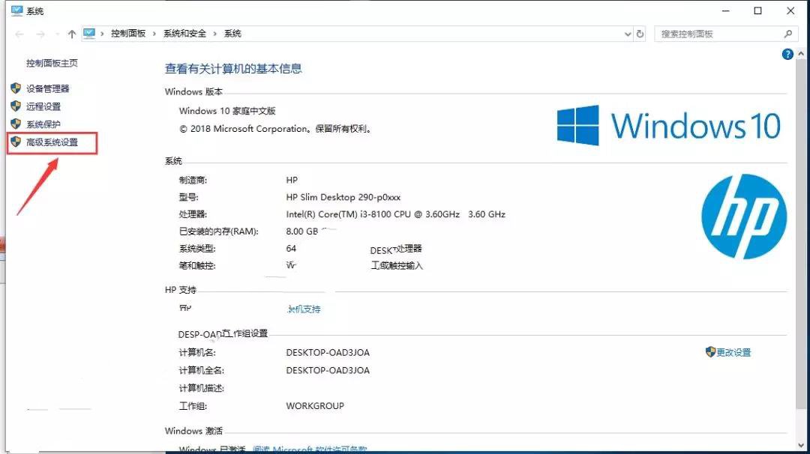Select 控制面板 breadcrumb item

tap(128, 34)
